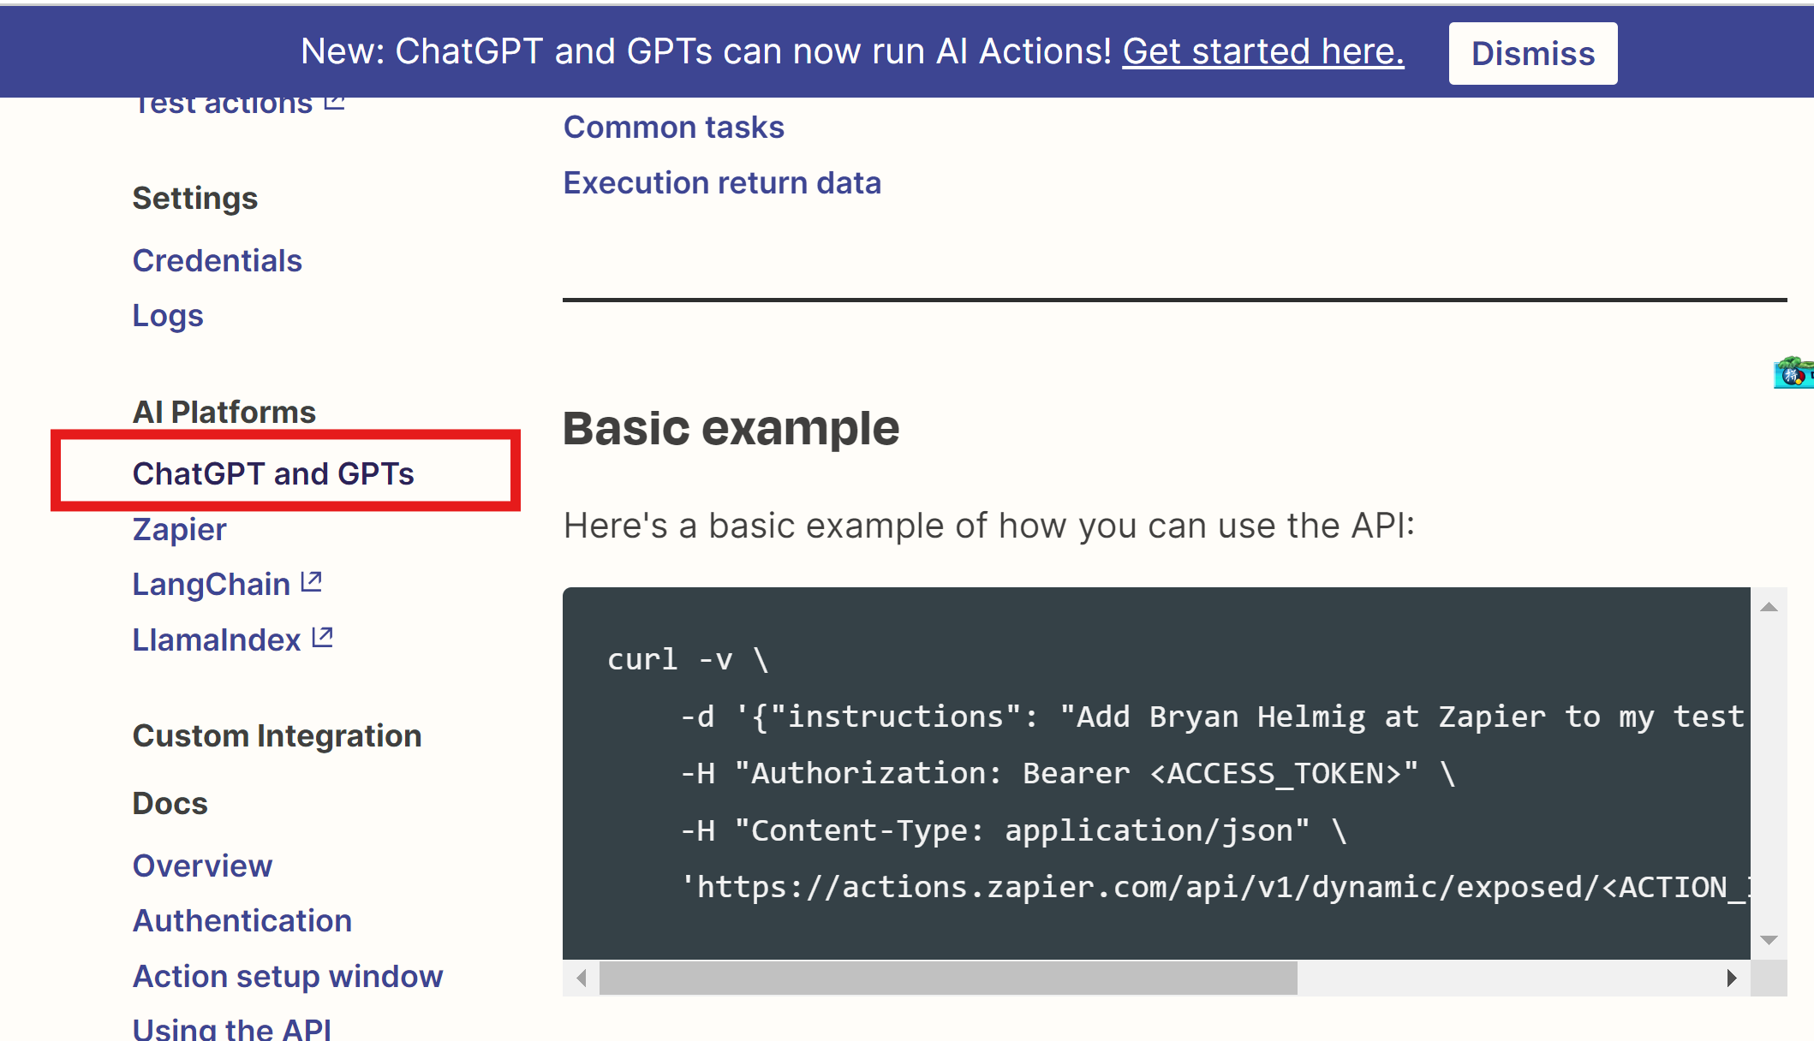The width and height of the screenshot is (1814, 1041).
Task: Click the Settings sidebar heading
Action: 194,198
